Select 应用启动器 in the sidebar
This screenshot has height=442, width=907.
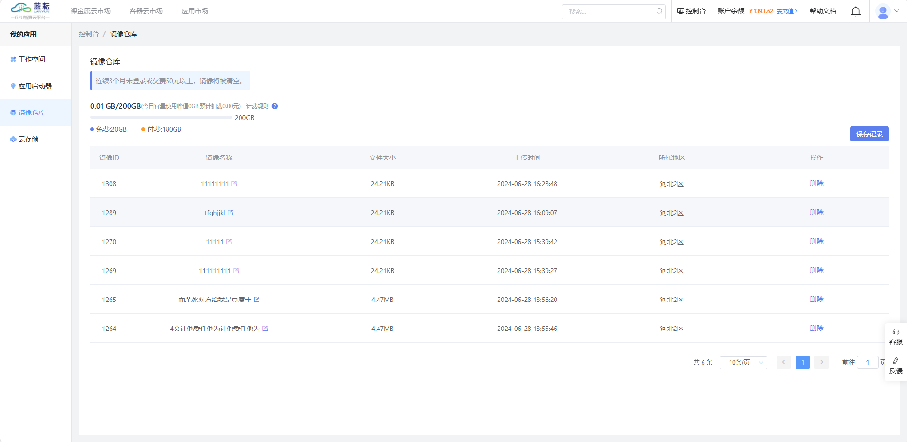click(36, 86)
